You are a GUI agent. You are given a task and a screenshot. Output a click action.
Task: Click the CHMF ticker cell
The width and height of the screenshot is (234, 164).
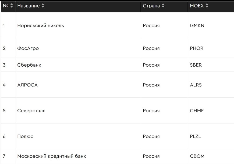[197, 111]
